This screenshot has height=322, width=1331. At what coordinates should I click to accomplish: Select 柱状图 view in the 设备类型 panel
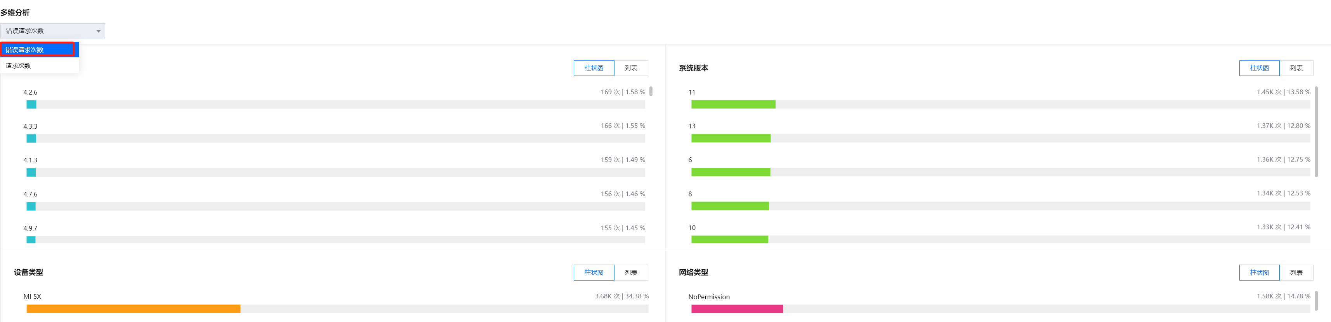pos(593,272)
